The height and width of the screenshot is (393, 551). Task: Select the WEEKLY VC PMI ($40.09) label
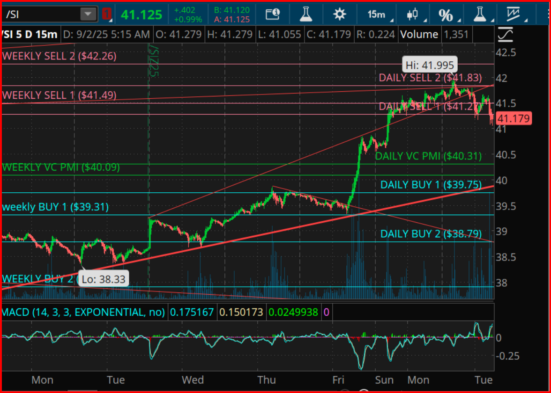pos(61,167)
